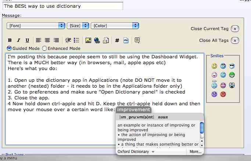
Task: Click inside the message text area
Action: coord(105,99)
